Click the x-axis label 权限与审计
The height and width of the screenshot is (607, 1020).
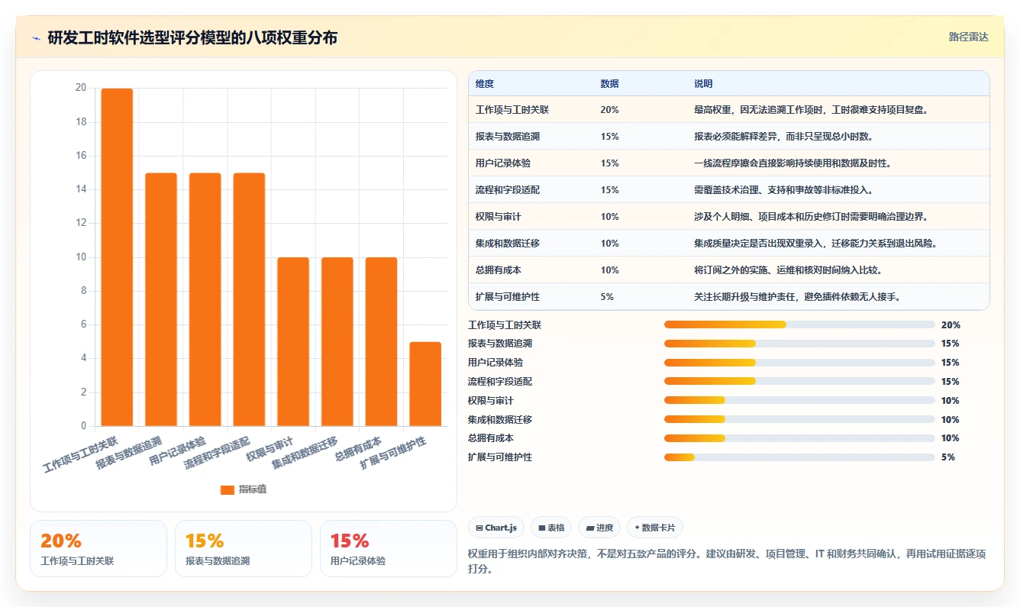(270, 449)
